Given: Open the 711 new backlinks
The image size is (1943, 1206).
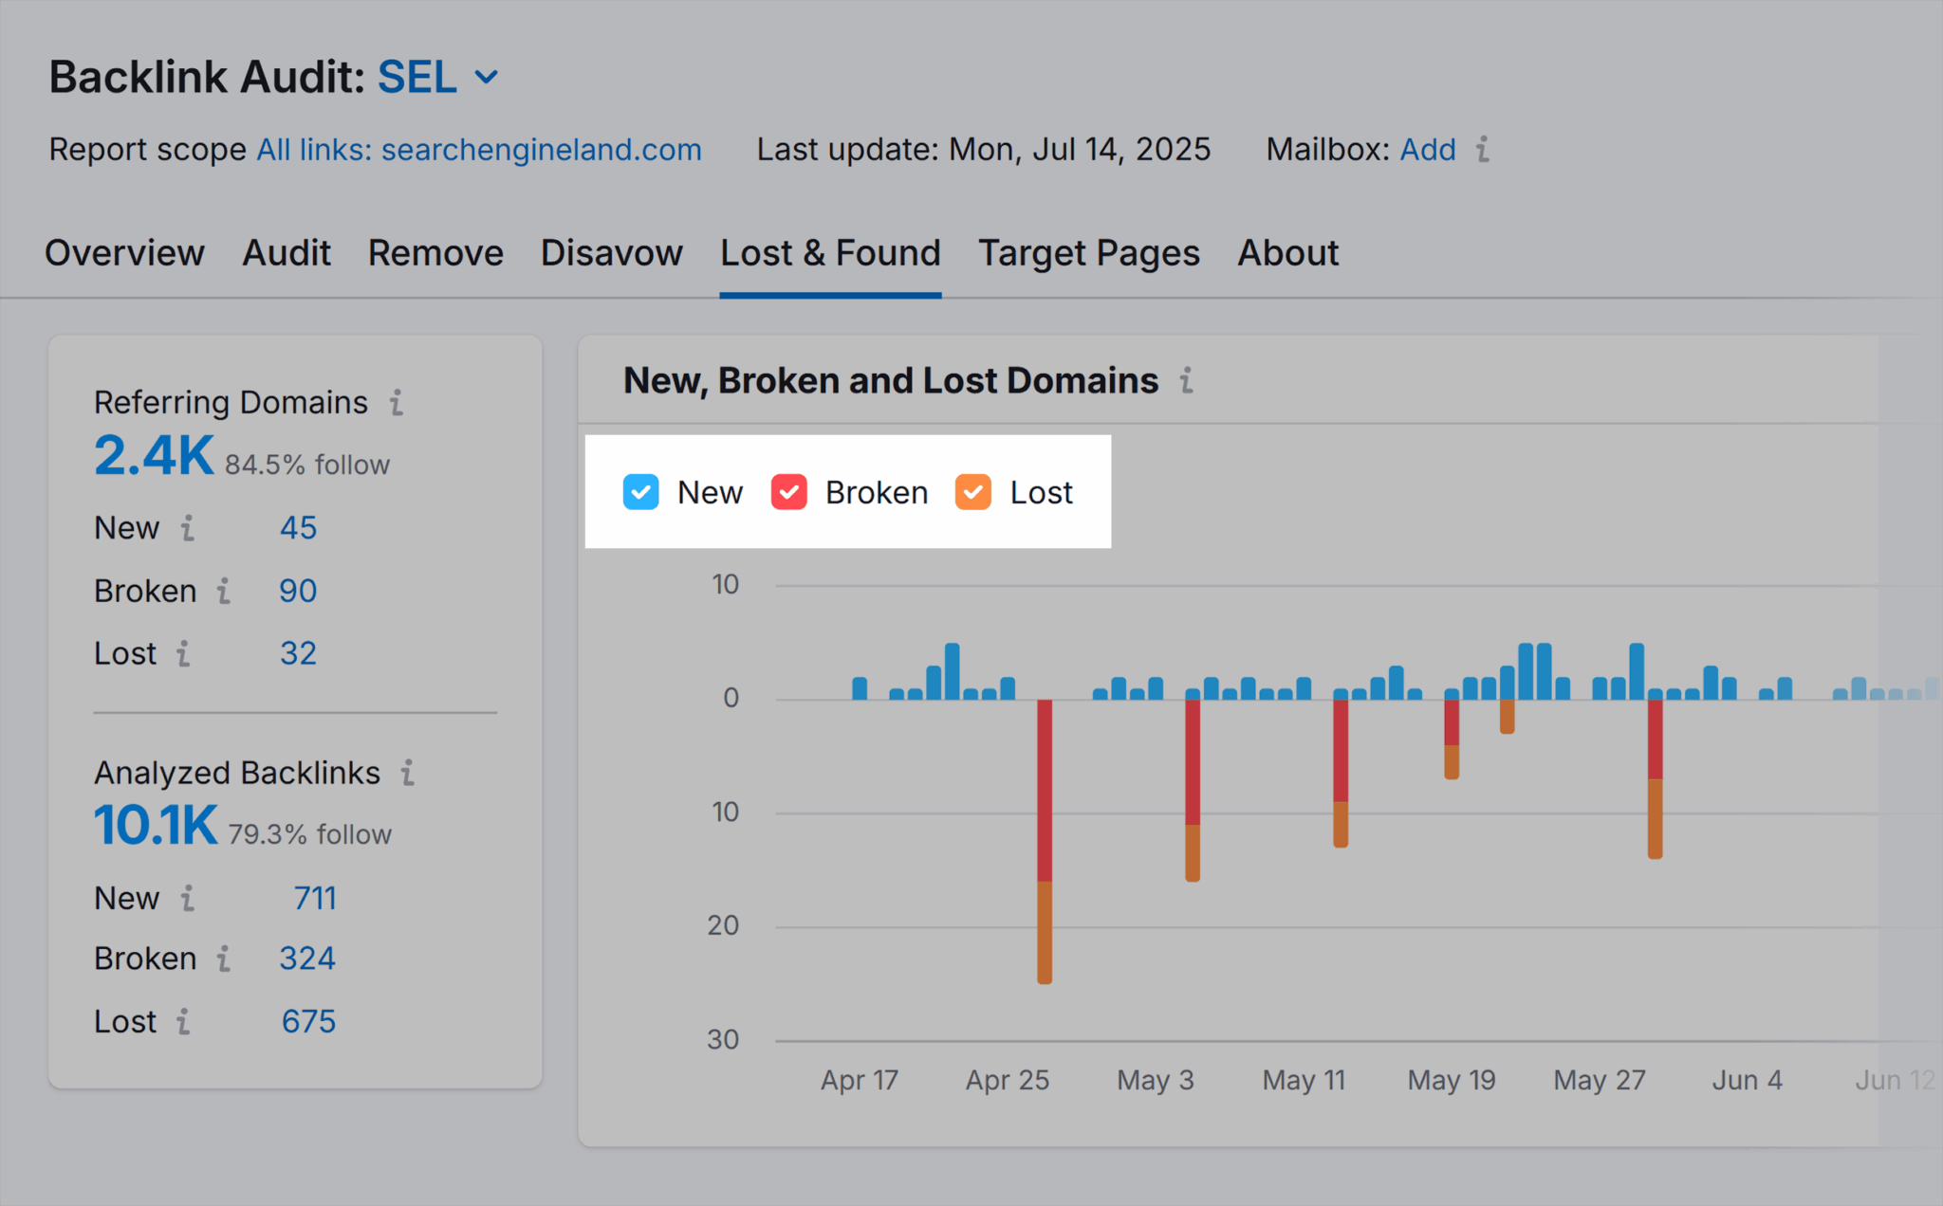Looking at the screenshot, I should click(315, 899).
